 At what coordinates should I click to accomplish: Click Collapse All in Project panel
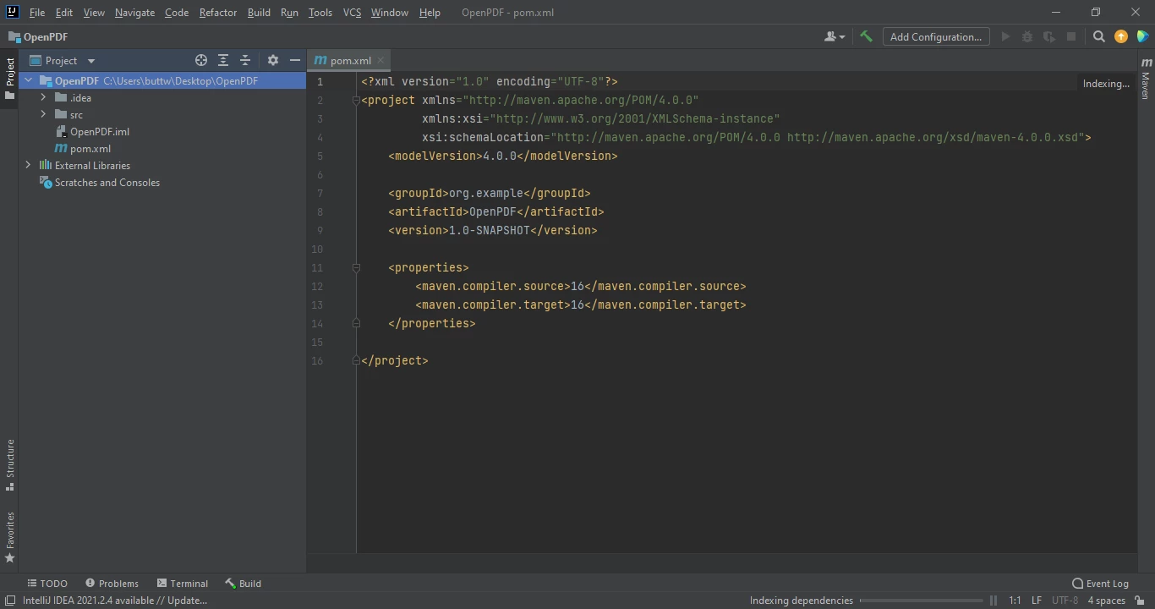click(x=245, y=60)
